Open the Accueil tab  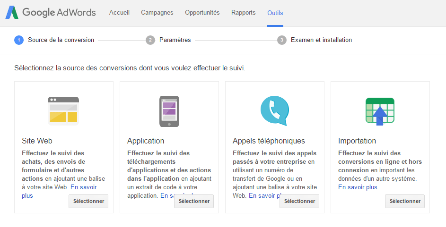point(119,12)
